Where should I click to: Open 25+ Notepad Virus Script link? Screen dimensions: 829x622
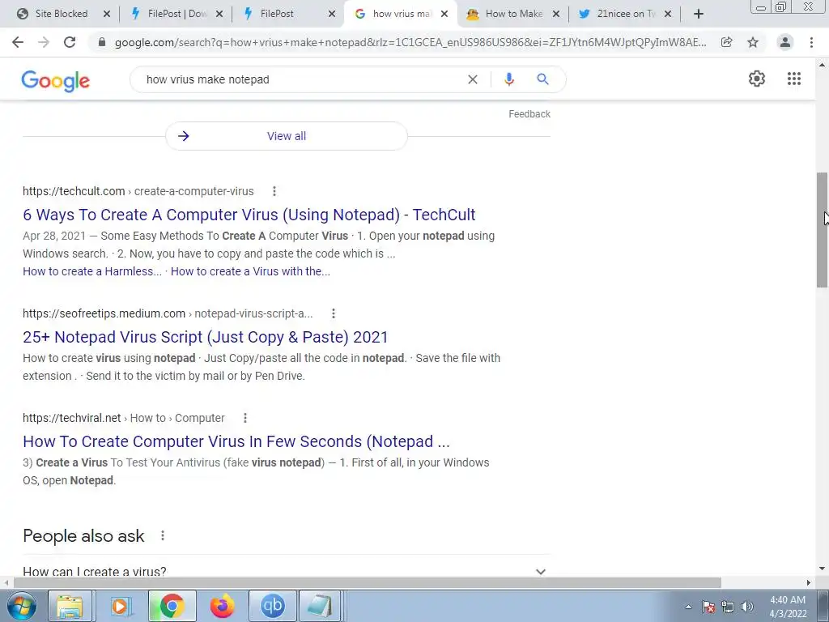205,336
